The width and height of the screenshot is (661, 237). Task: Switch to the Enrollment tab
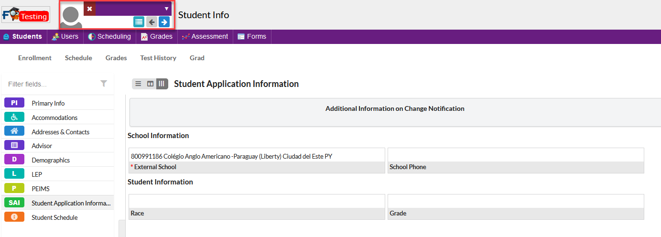(35, 58)
